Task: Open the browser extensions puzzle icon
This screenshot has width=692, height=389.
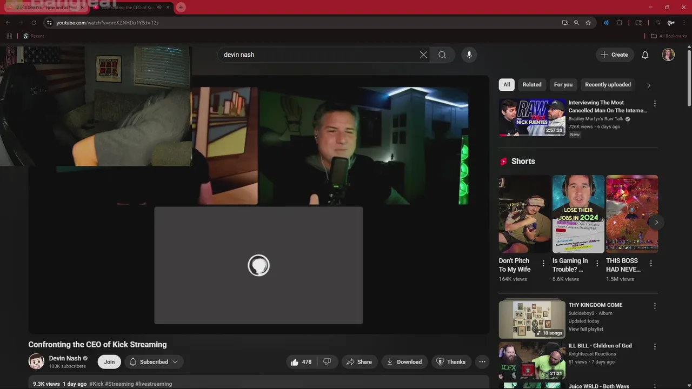Action: pyautogui.click(x=620, y=23)
